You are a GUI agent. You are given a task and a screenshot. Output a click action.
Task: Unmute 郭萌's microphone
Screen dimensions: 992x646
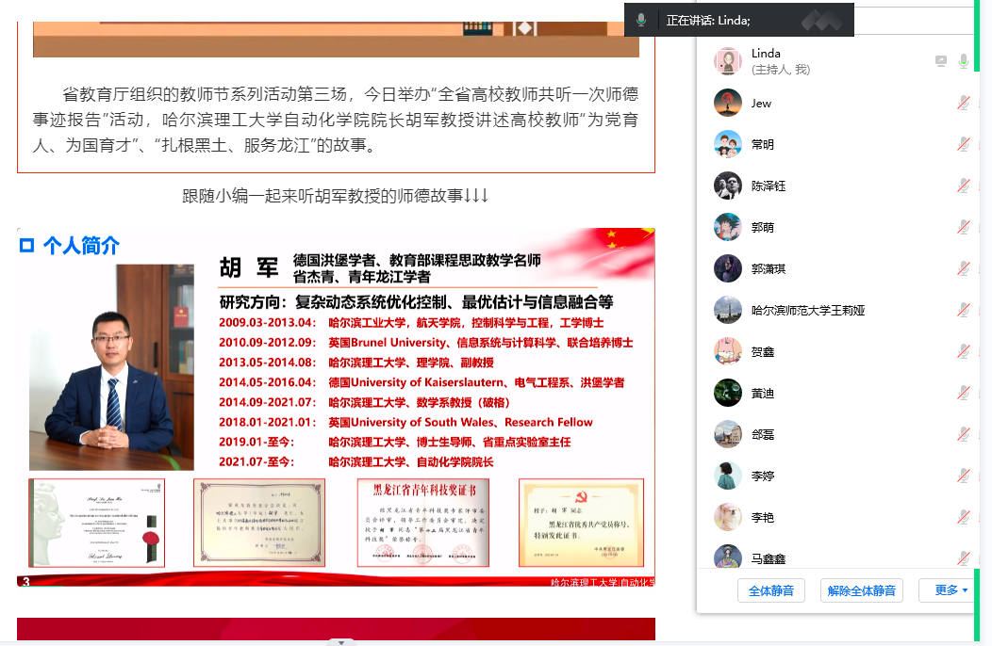(x=963, y=227)
